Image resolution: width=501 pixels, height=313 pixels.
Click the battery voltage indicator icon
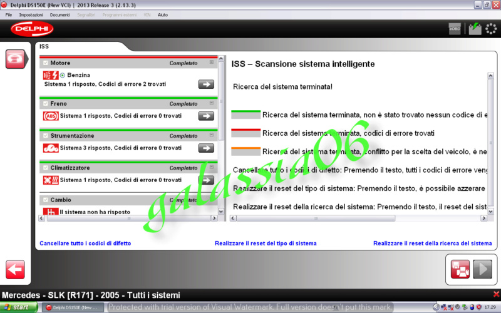pos(475,29)
